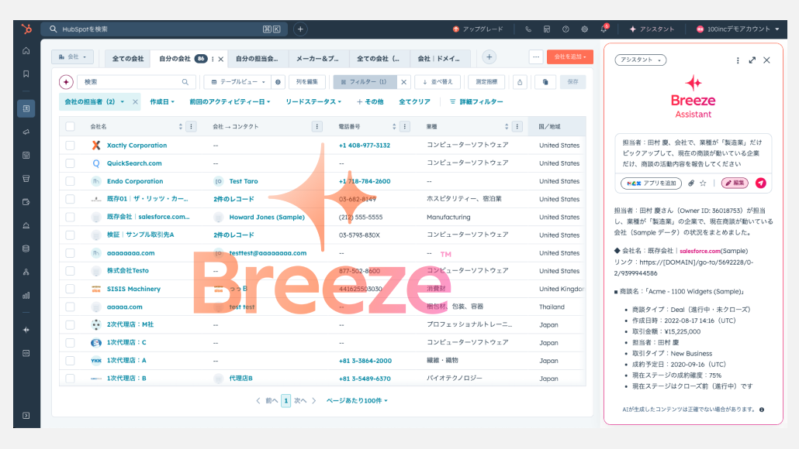Image resolution: width=799 pixels, height=449 pixels.
Task: Open the QuickSearch.com company link
Action: click(x=134, y=163)
